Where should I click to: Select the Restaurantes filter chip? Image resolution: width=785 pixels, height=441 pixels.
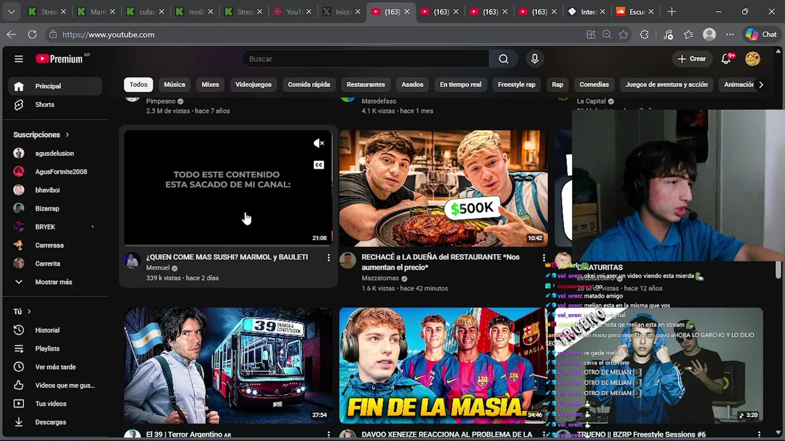pyautogui.click(x=366, y=85)
